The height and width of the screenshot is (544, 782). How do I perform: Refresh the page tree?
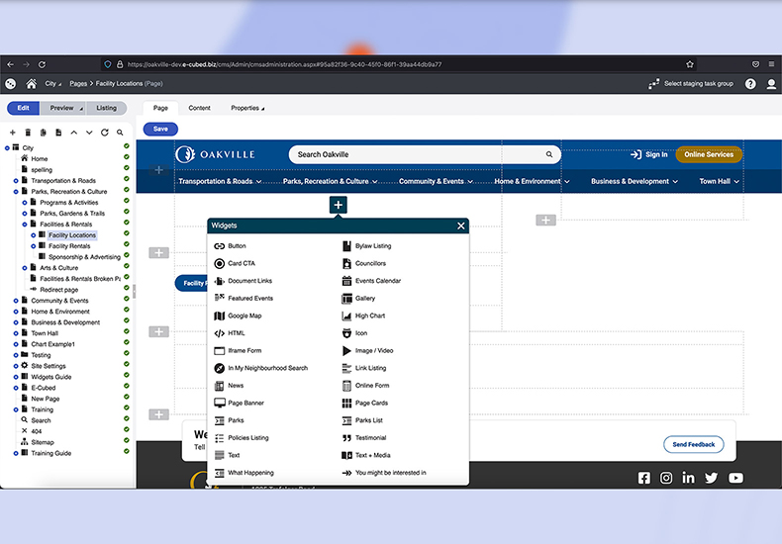pyautogui.click(x=104, y=133)
